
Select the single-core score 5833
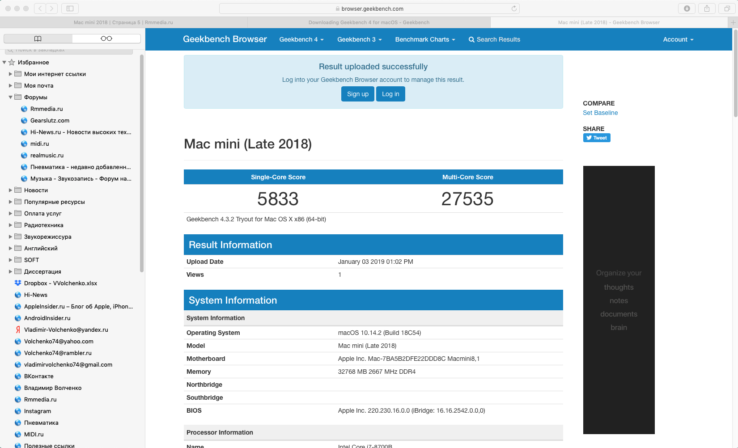[x=278, y=199]
